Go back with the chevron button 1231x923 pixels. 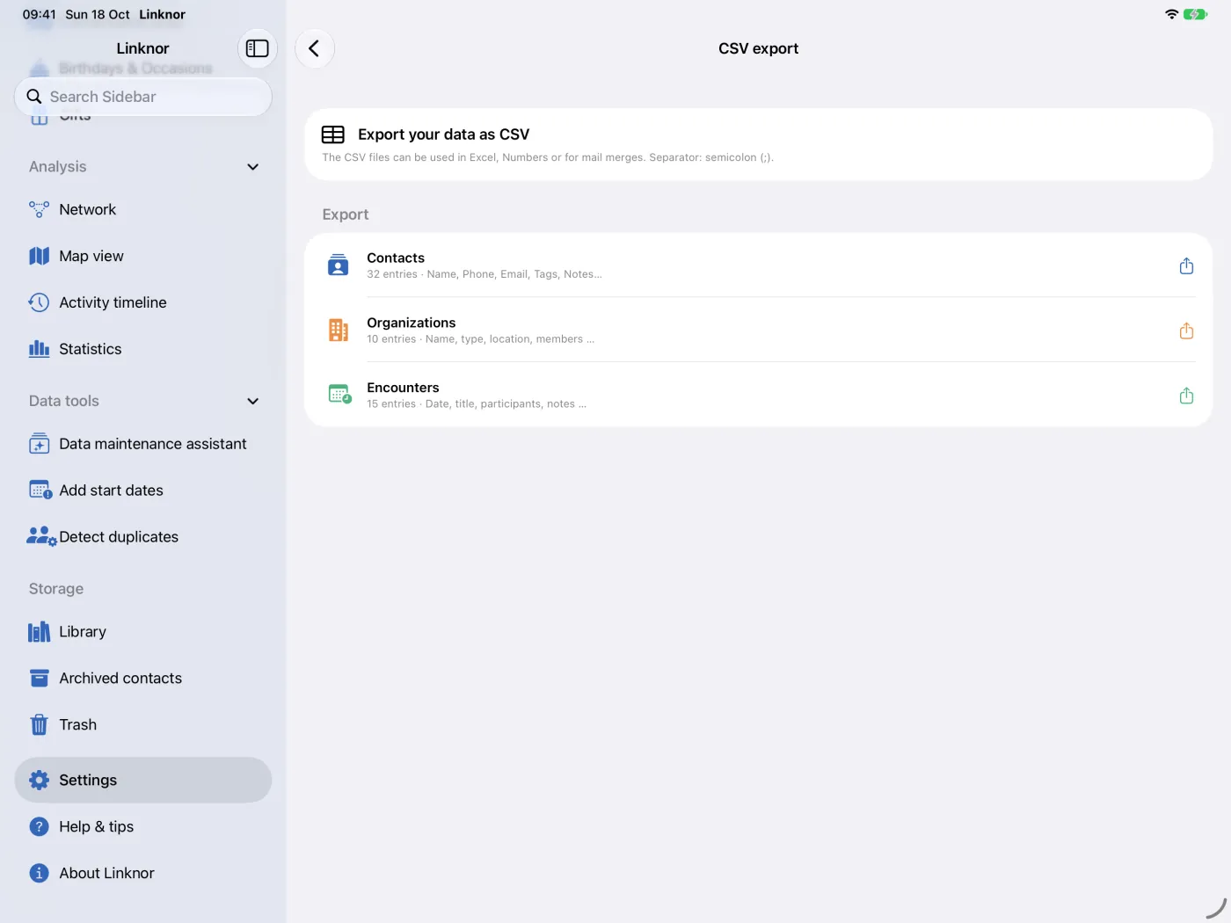coord(314,48)
